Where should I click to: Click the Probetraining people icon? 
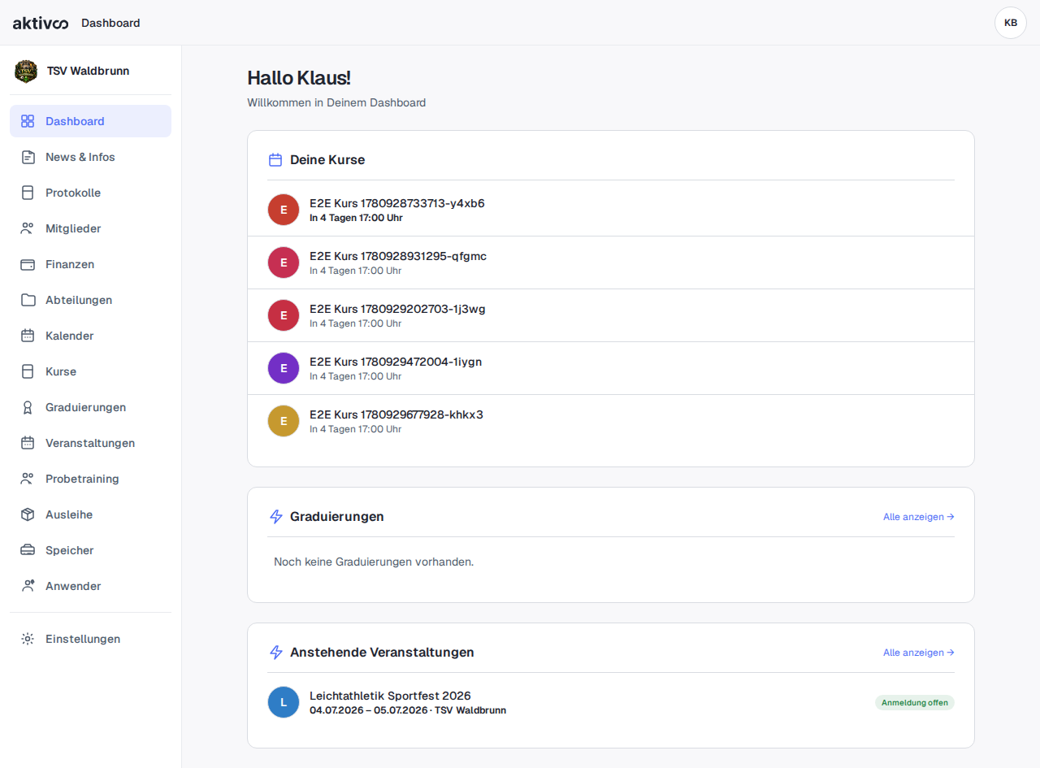28,479
